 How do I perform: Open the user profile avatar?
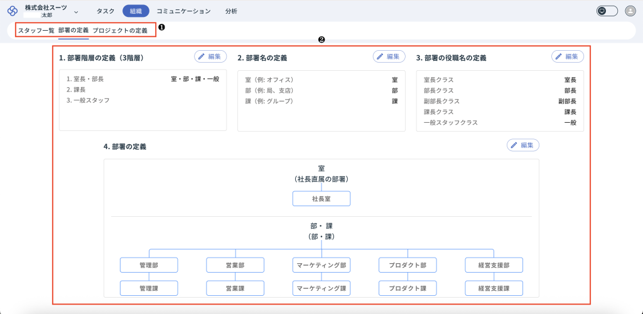click(x=630, y=11)
